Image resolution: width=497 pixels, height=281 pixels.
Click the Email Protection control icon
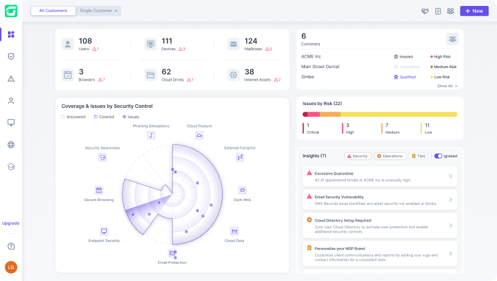[172, 253]
